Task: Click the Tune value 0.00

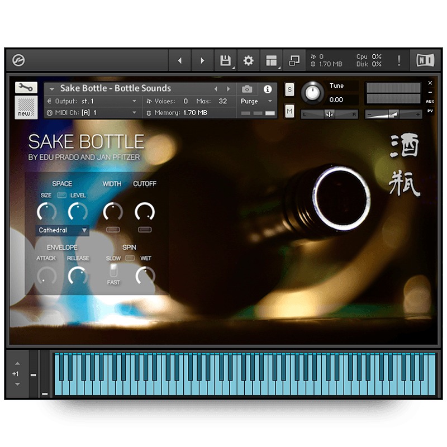Action: pyautogui.click(x=336, y=100)
